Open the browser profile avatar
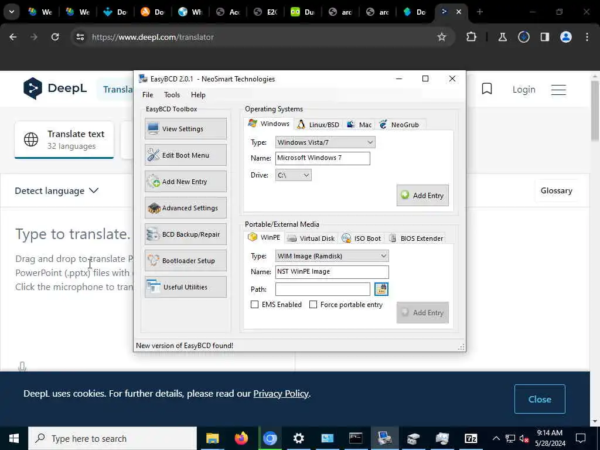 565,37
